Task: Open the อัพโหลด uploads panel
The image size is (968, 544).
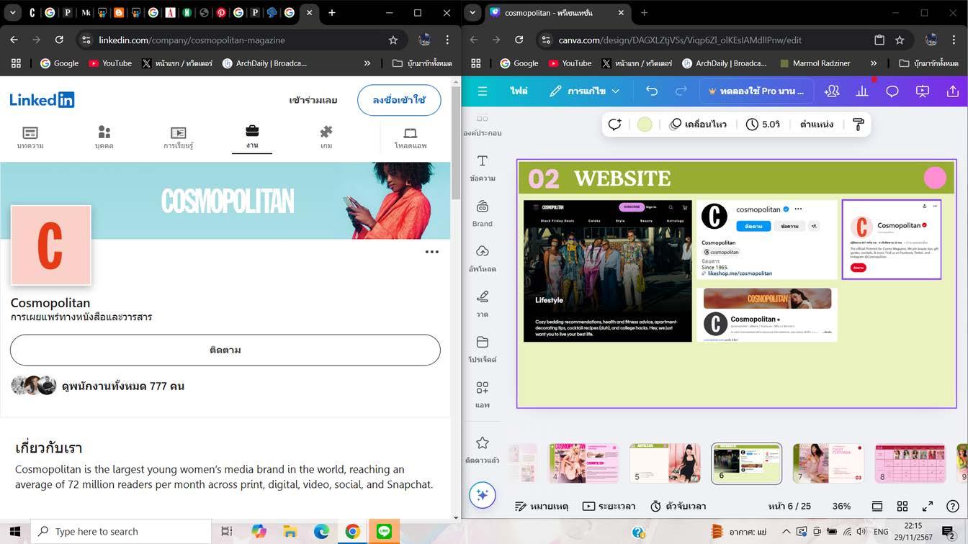Action: 483,259
